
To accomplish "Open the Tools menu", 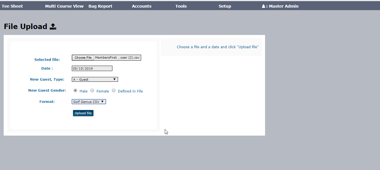I will pyautogui.click(x=181, y=6).
